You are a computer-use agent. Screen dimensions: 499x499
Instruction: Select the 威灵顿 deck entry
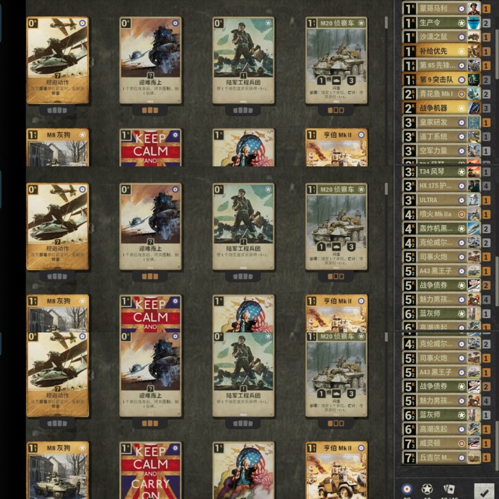[442, 443]
